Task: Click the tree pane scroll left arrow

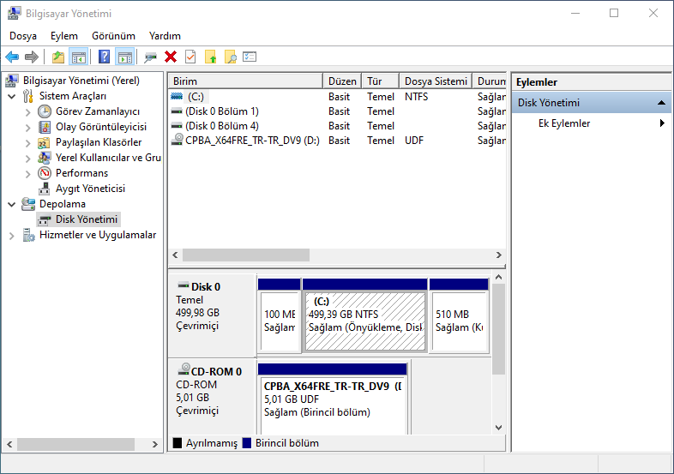Action: click(x=9, y=444)
